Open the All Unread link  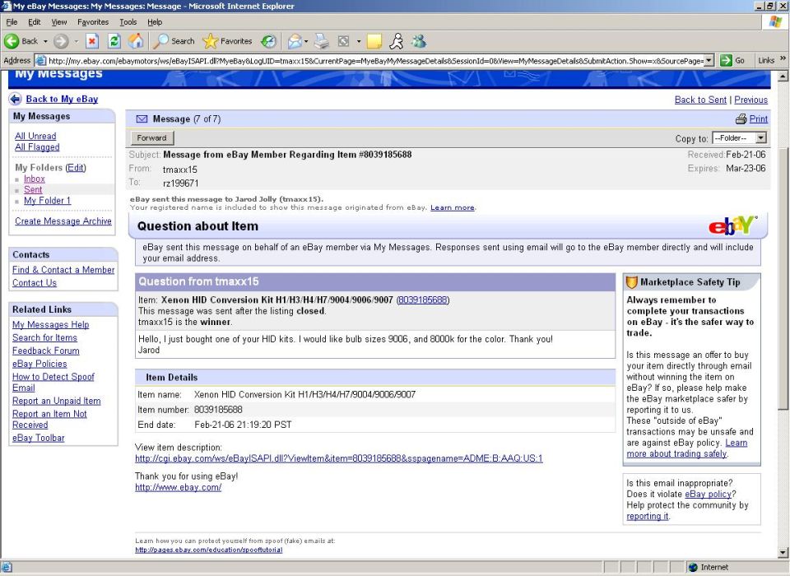click(x=35, y=136)
